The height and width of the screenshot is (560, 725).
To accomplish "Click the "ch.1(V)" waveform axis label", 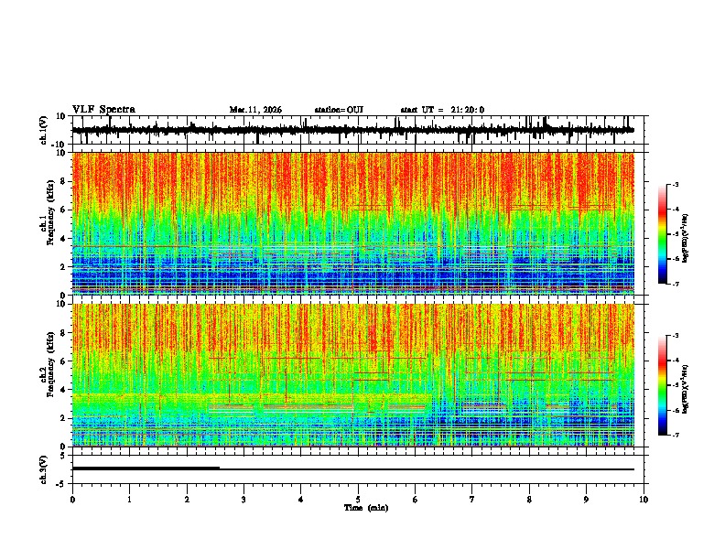I will coord(44,130).
